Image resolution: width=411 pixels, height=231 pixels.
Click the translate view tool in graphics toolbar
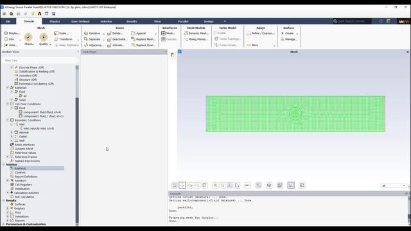click(182, 185)
